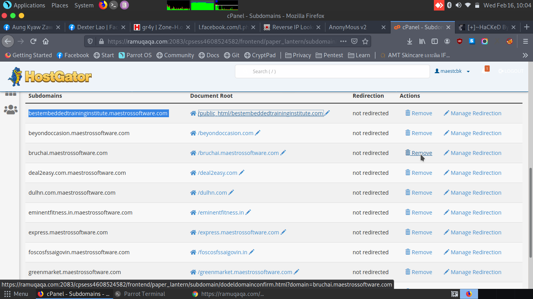Image resolution: width=533 pixels, height=299 pixels.
Task: Click the rainbow camera extension icon
Action: coord(485,41)
